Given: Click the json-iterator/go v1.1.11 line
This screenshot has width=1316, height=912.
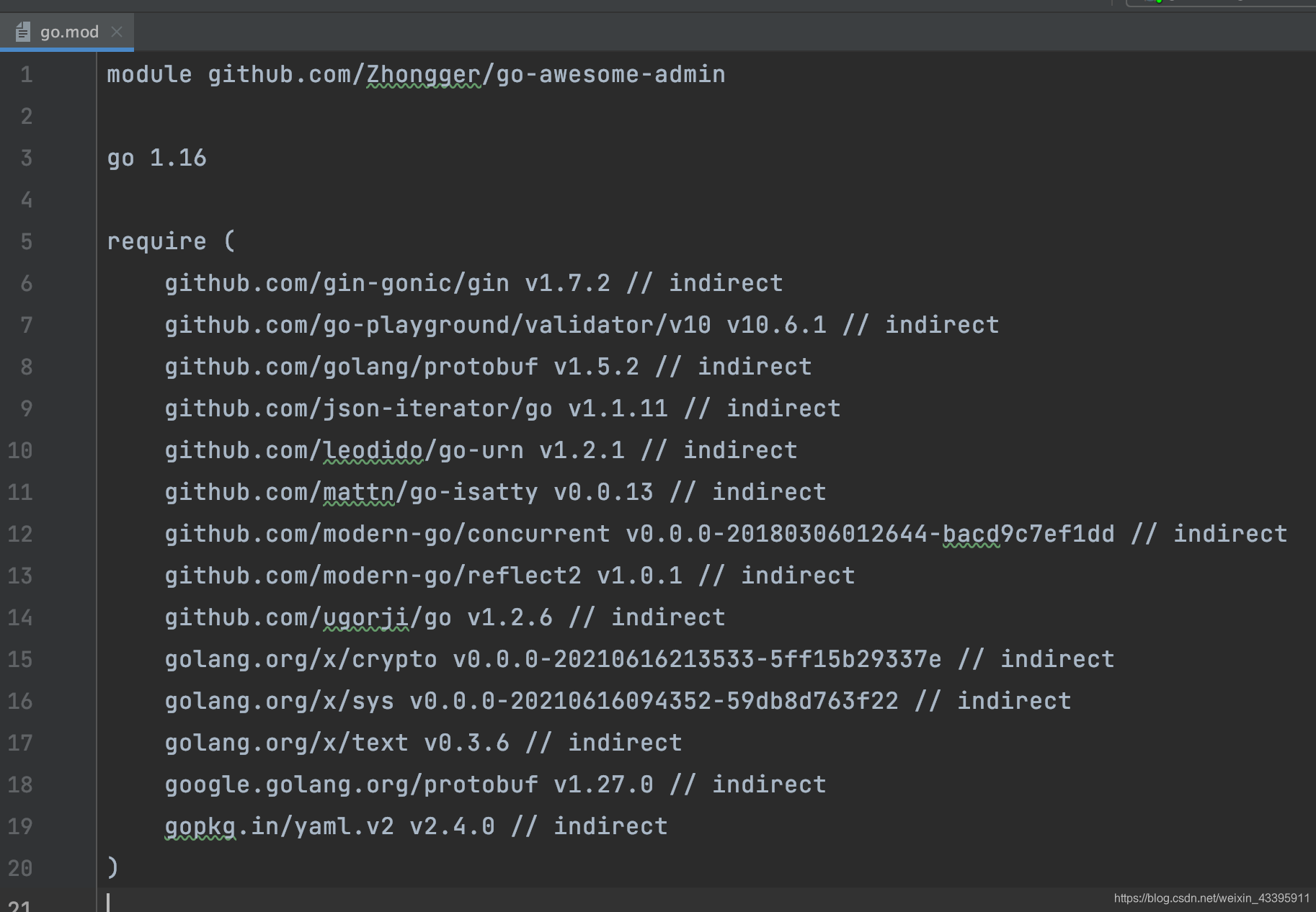Looking at the screenshot, I should pyautogui.click(x=503, y=408).
